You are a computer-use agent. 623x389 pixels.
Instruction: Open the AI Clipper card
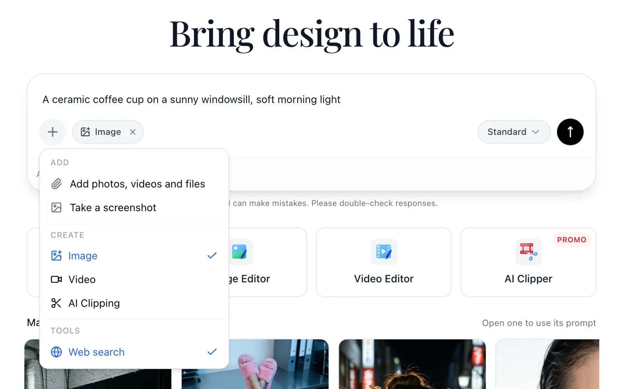pyautogui.click(x=528, y=262)
